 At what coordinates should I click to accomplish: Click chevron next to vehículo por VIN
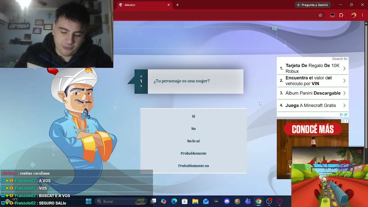point(344,81)
